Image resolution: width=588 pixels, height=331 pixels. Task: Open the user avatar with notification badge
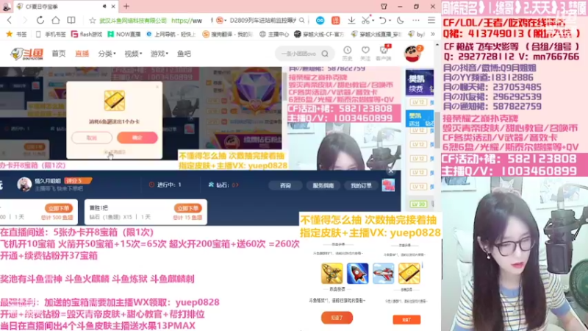point(412,54)
